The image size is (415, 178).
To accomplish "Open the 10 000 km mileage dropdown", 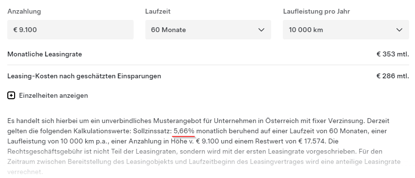I will (346, 30).
